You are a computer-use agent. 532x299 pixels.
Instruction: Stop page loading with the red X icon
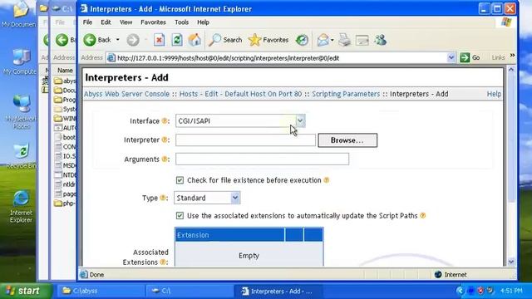pos(159,40)
